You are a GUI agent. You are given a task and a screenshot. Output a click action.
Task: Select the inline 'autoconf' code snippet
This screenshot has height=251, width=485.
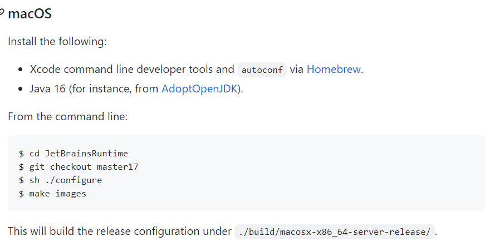click(262, 70)
